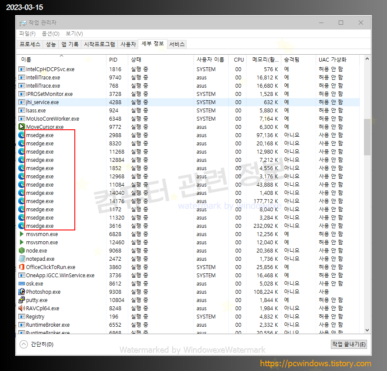Click the IntelCpHDCPSvc.exe process icon
The image size is (387, 371).
[22, 69]
